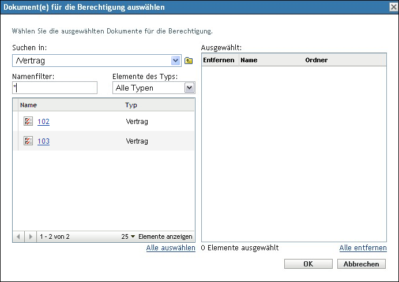Click the folder-up icon beside Suchen in
This screenshot has height=282, width=399.
189,61
